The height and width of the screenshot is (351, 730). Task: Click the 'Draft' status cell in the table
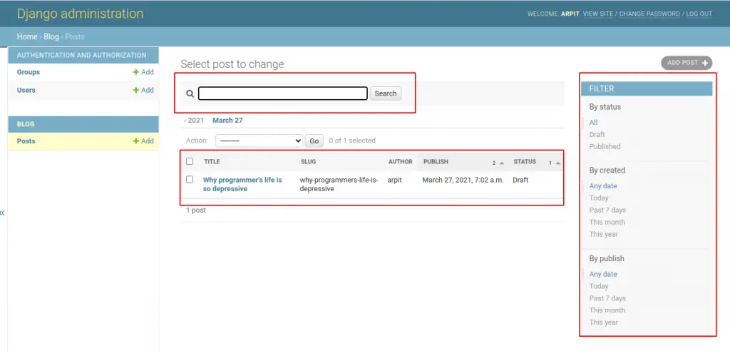tap(520, 180)
